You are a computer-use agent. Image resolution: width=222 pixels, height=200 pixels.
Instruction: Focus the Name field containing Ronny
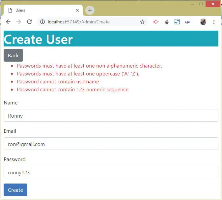pos(111,116)
